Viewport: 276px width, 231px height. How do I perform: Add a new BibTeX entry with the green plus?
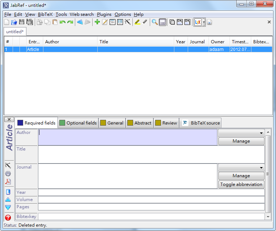[x=97, y=22]
